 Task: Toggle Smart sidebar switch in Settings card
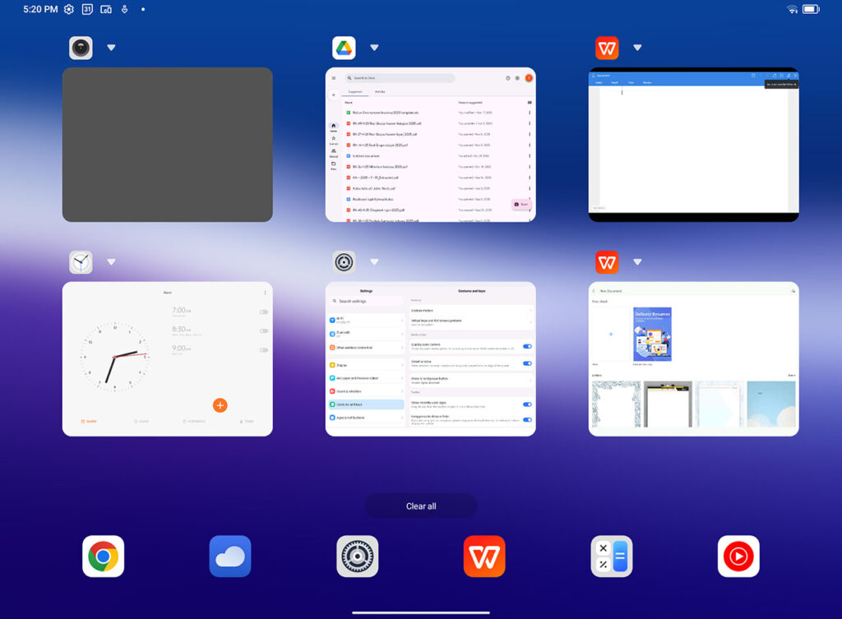click(x=527, y=363)
